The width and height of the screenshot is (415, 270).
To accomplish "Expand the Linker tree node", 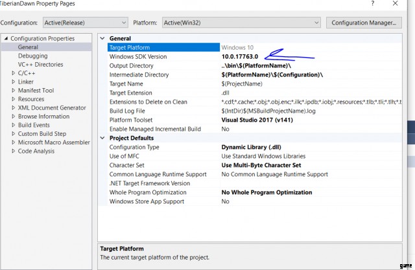I will click(x=14, y=82).
